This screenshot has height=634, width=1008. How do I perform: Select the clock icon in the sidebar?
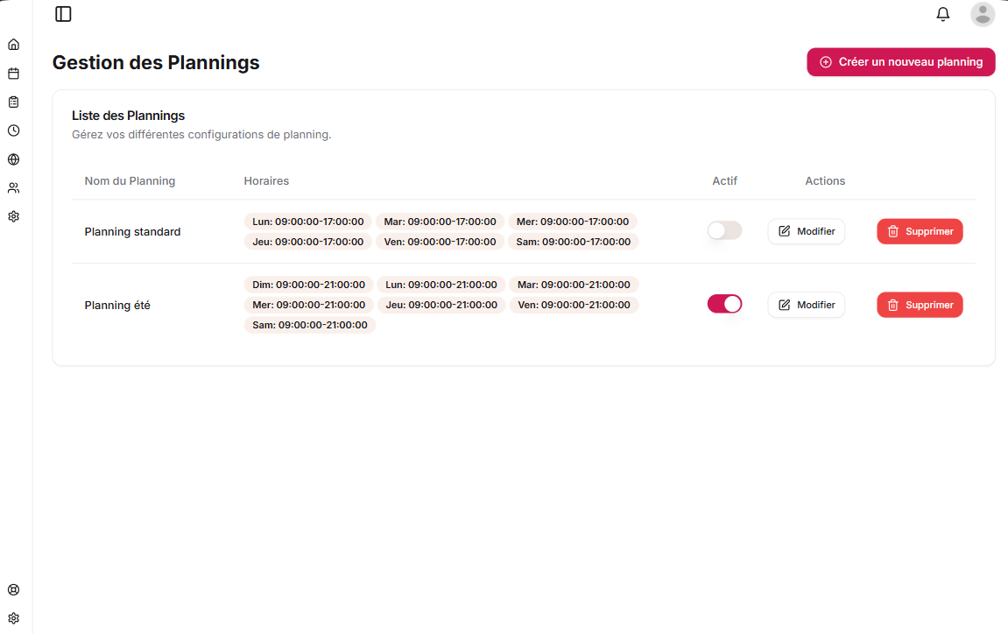click(13, 130)
